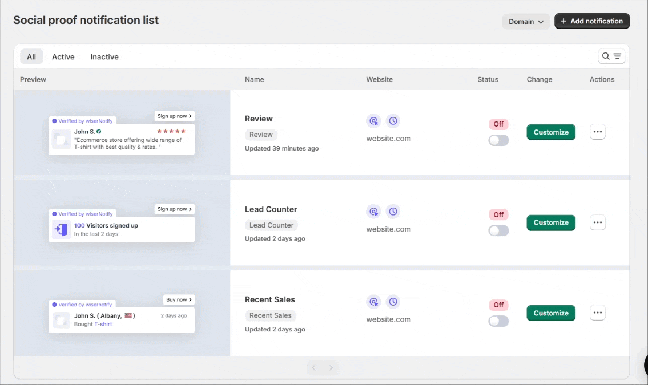Click the Change column header
Screen dimensions: 648x385
click(x=540, y=80)
